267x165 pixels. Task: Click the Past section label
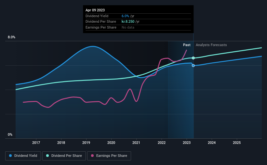click(187, 45)
